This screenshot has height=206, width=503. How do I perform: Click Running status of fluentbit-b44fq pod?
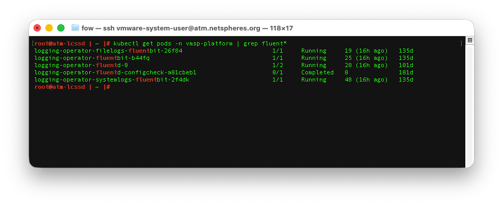point(314,58)
